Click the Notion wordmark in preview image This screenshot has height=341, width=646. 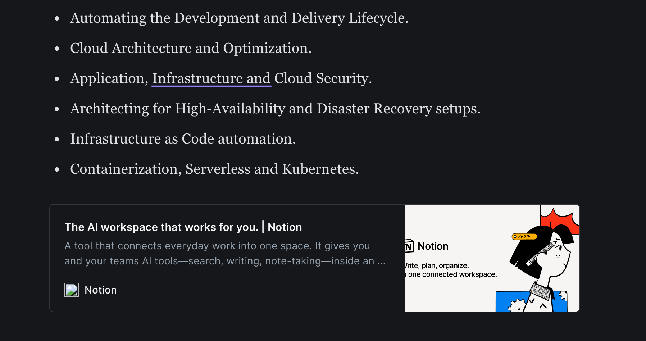433,246
